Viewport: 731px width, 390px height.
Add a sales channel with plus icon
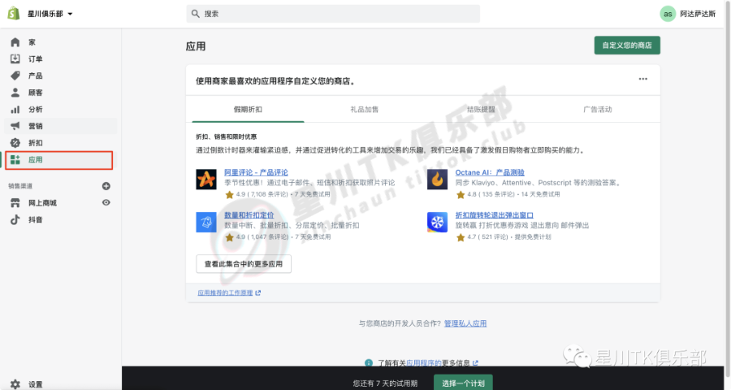coord(106,186)
